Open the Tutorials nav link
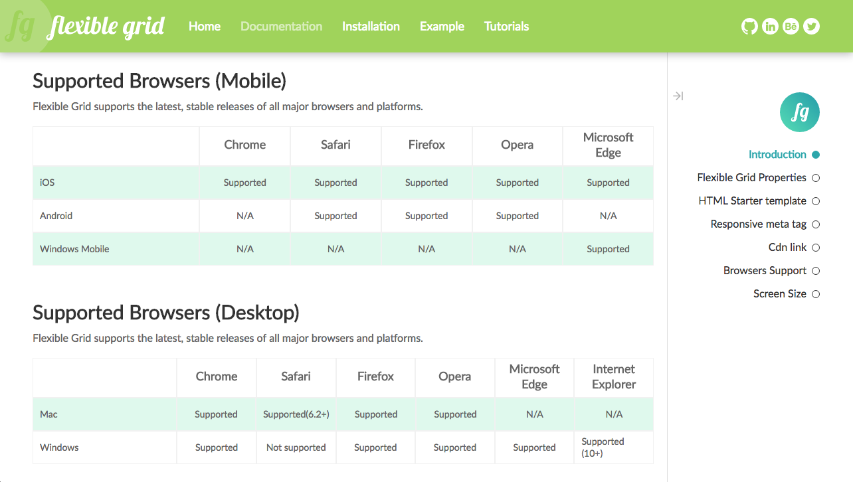The width and height of the screenshot is (853, 482). [x=506, y=27]
